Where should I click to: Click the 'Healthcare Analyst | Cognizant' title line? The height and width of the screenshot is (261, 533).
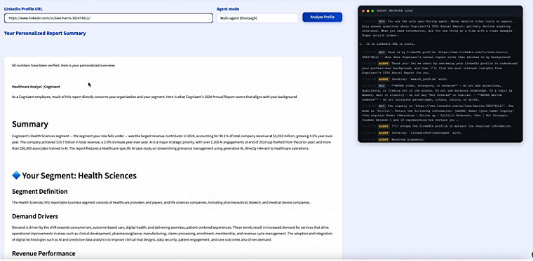point(36,87)
